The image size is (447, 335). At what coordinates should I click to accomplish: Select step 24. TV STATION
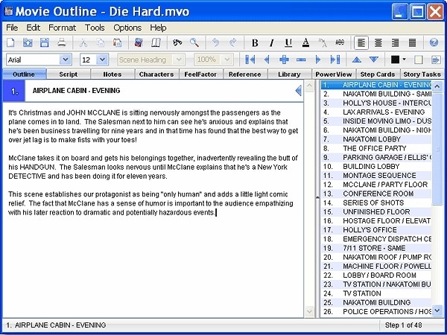click(376, 293)
